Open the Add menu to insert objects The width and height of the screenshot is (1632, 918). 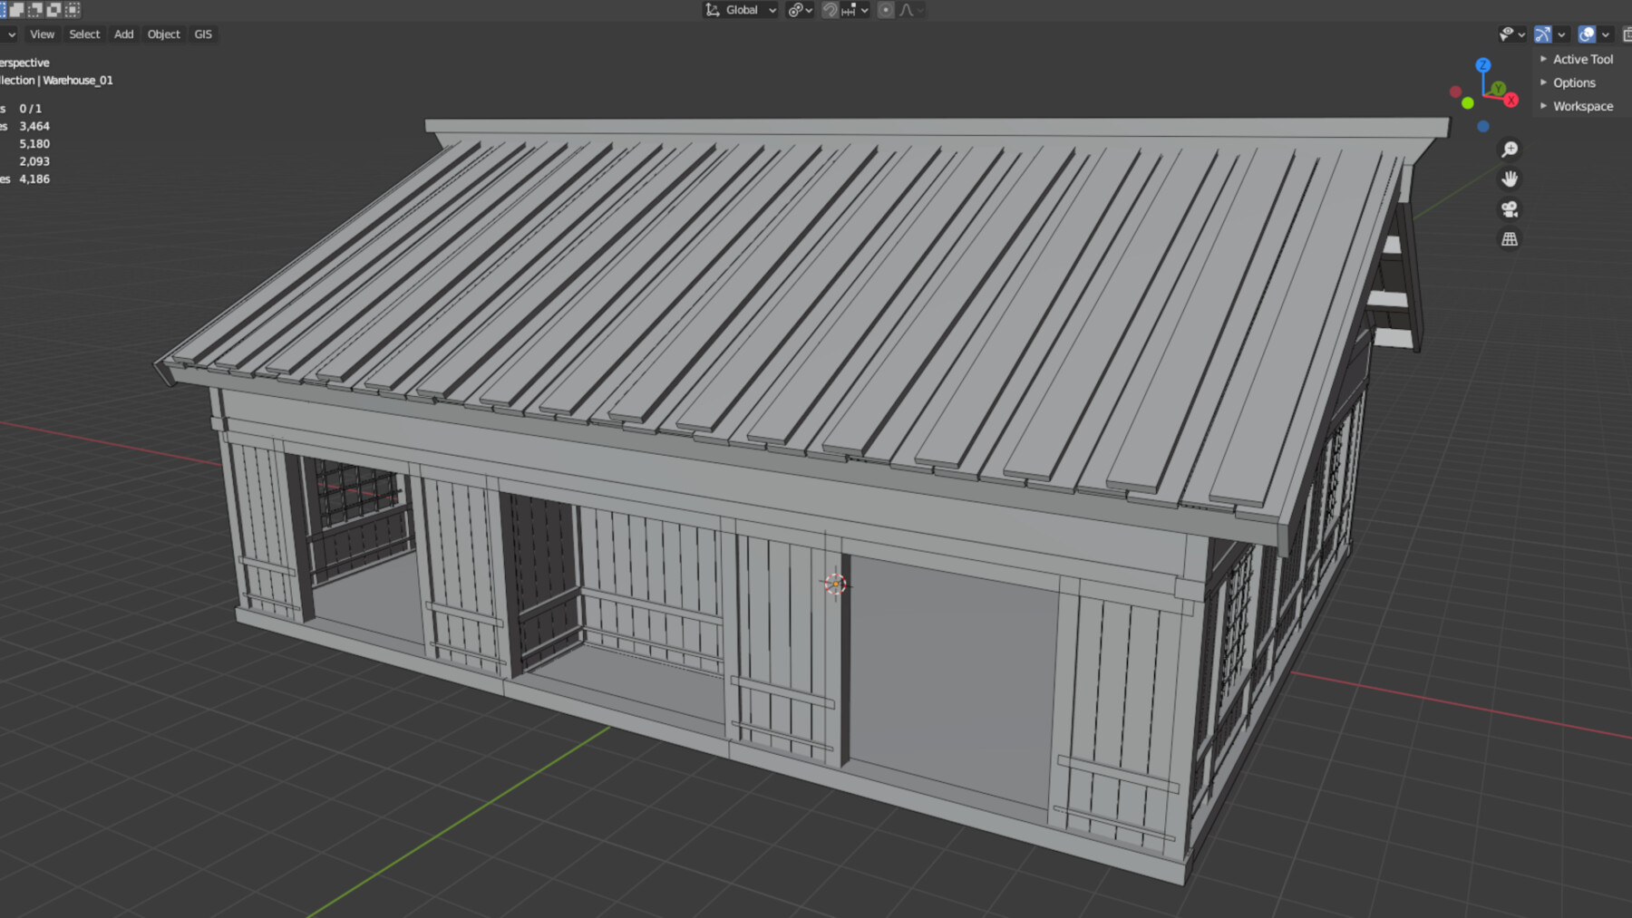(123, 34)
